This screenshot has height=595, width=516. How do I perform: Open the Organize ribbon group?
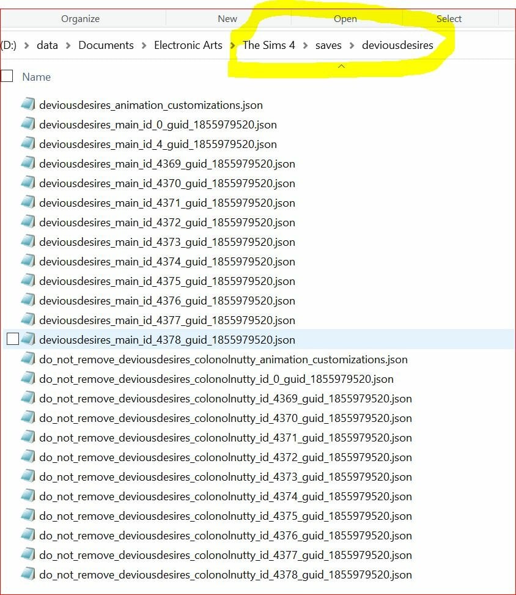click(81, 18)
